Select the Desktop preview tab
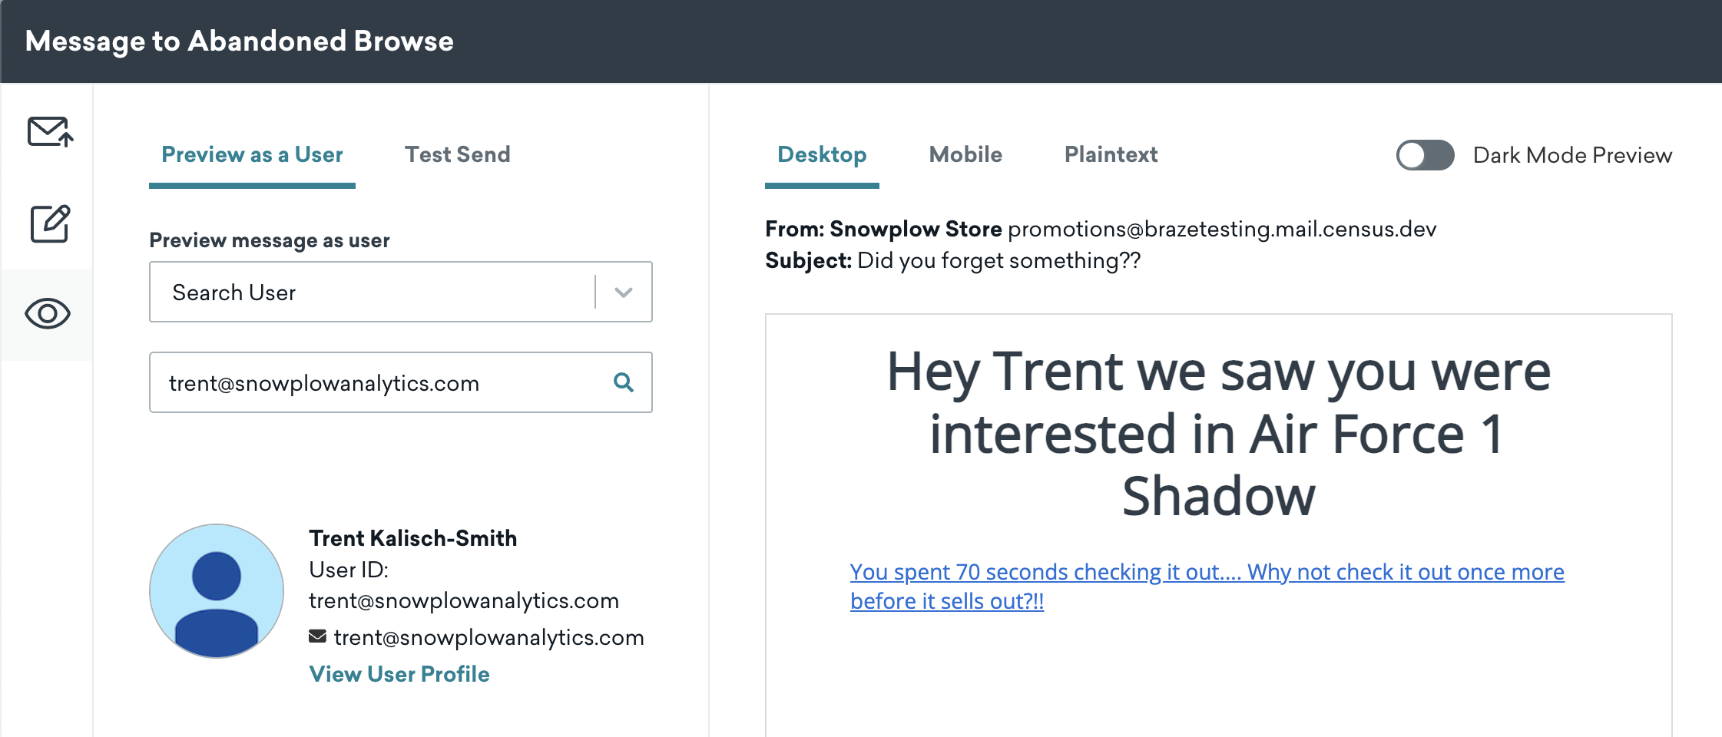The image size is (1722, 737). coord(822,155)
